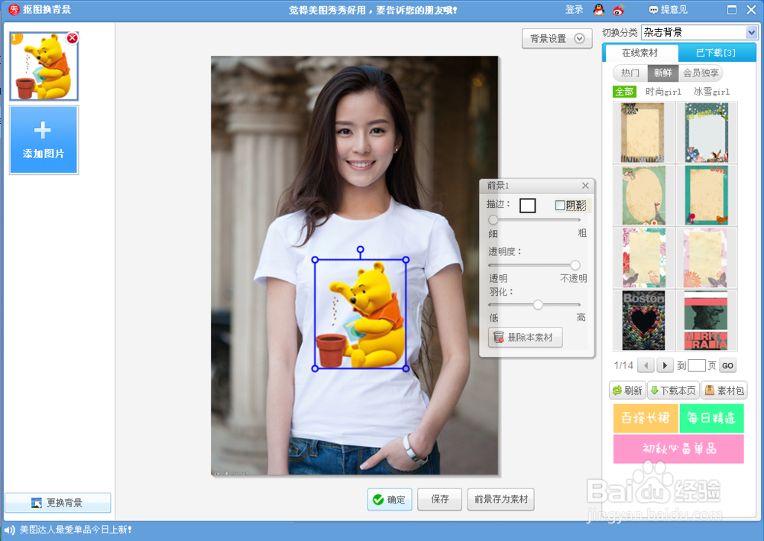Pick the teal border Love background thumbnail

click(706, 195)
